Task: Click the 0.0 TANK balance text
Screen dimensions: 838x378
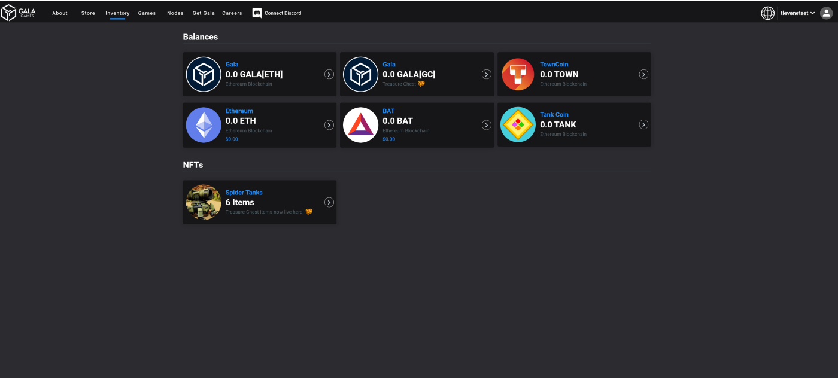Action: point(558,124)
